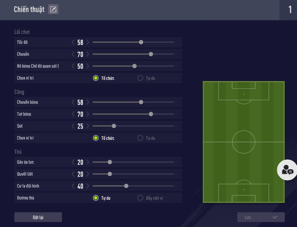This screenshot has height=227, width=297.
Task: Decrease Cự ly đội hình with left arrow
Action: 73,186
